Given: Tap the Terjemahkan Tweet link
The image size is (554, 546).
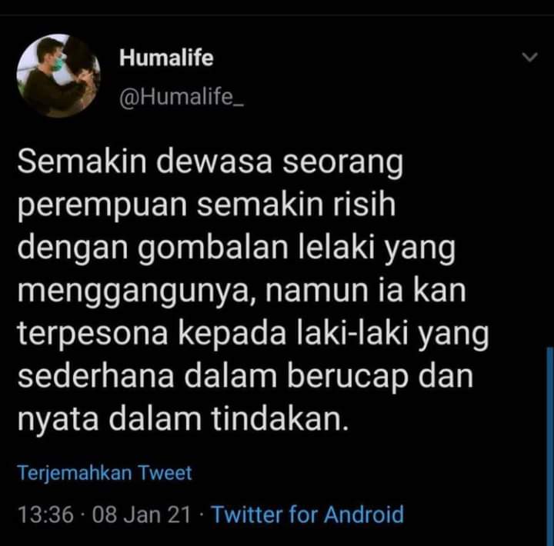Looking at the screenshot, I should [105, 473].
